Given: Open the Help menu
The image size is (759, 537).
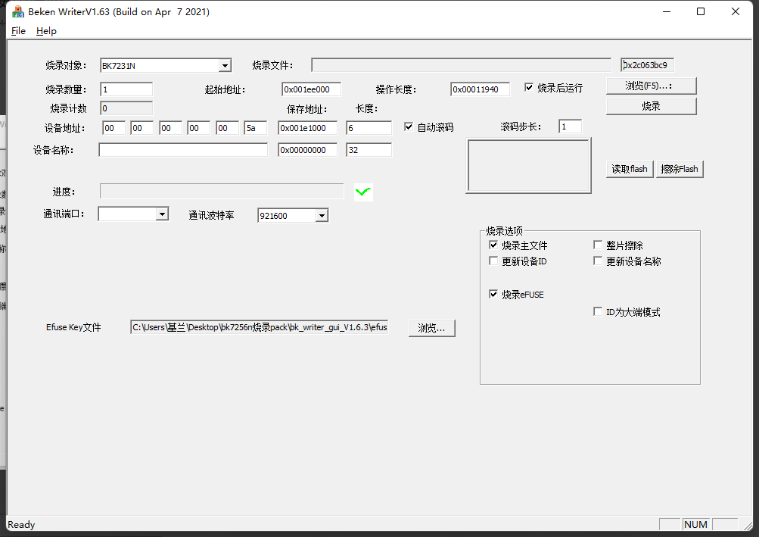Looking at the screenshot, I should click(x=46, y=31).
